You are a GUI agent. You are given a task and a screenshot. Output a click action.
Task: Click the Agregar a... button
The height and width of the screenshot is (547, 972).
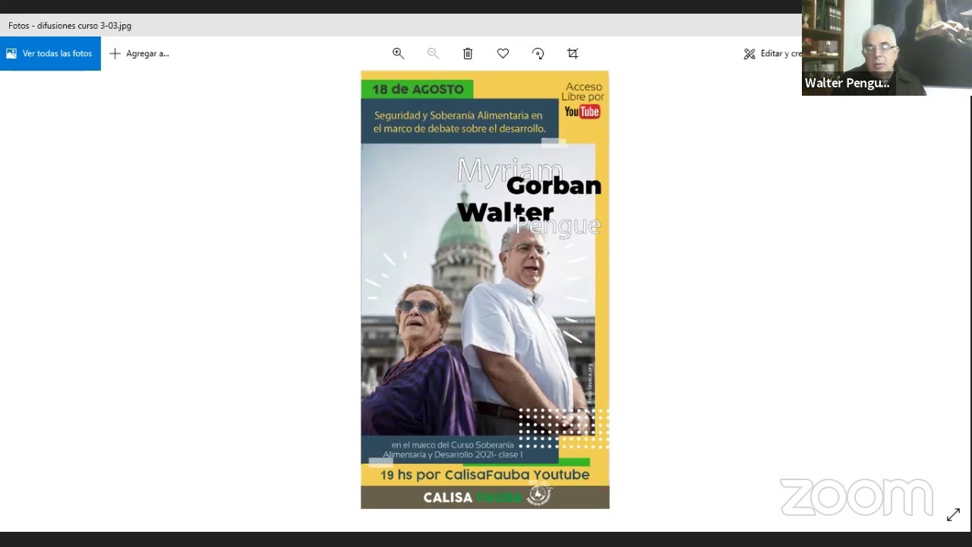point(139,53)
